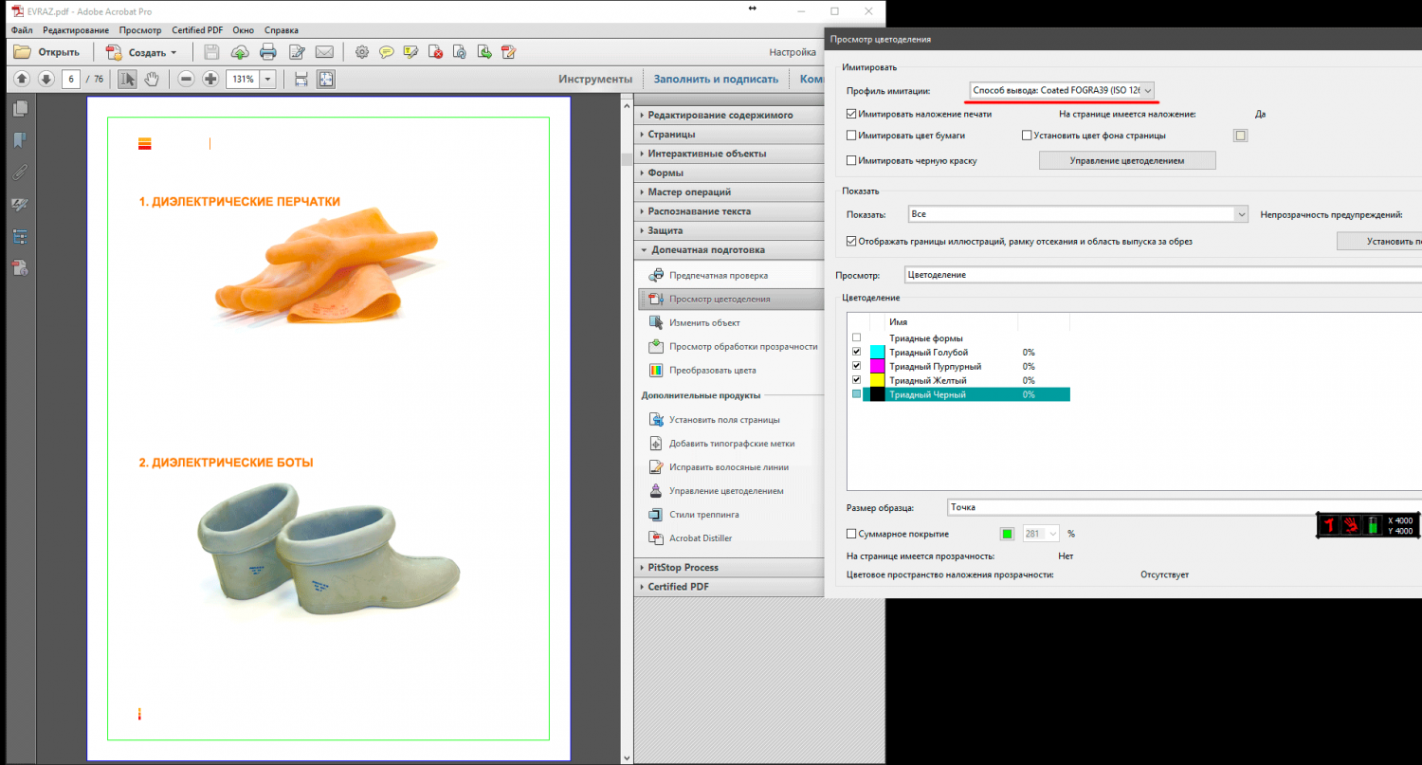Add a sticky note comment with the yellow bubble icon
This screenshot has height=765, width=1422.
(387, 52)
